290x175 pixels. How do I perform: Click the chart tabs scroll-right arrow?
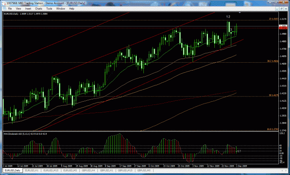[285, 170]
